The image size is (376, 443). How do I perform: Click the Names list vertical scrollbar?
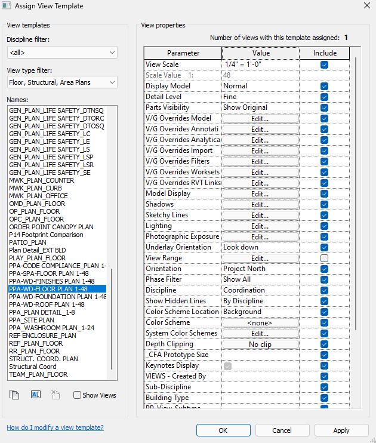[112, 318]
